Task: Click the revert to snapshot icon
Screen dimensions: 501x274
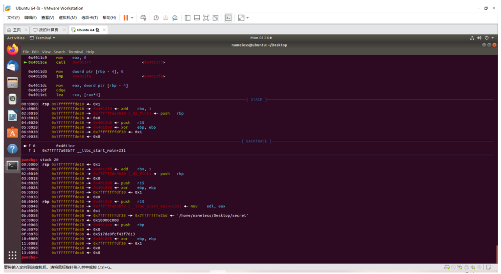Action: [x=165, y=18]
